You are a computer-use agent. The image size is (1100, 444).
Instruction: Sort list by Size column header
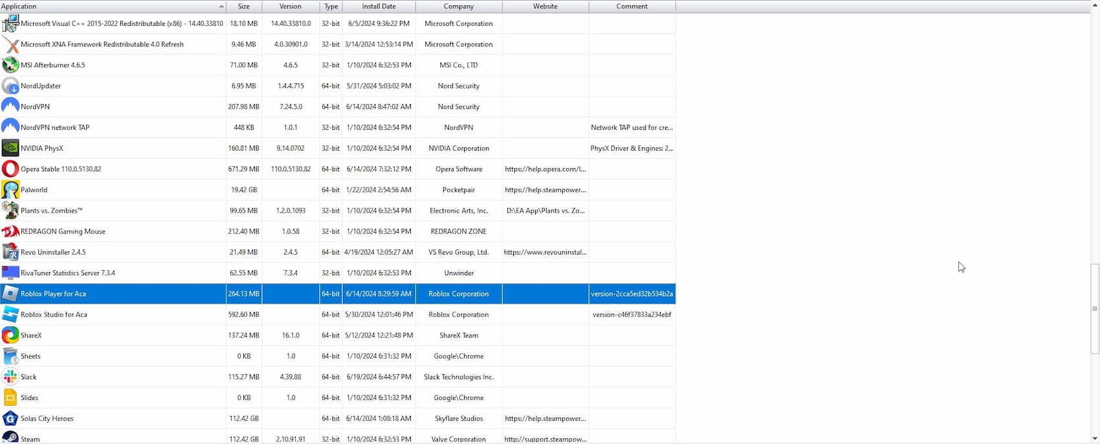244,6
